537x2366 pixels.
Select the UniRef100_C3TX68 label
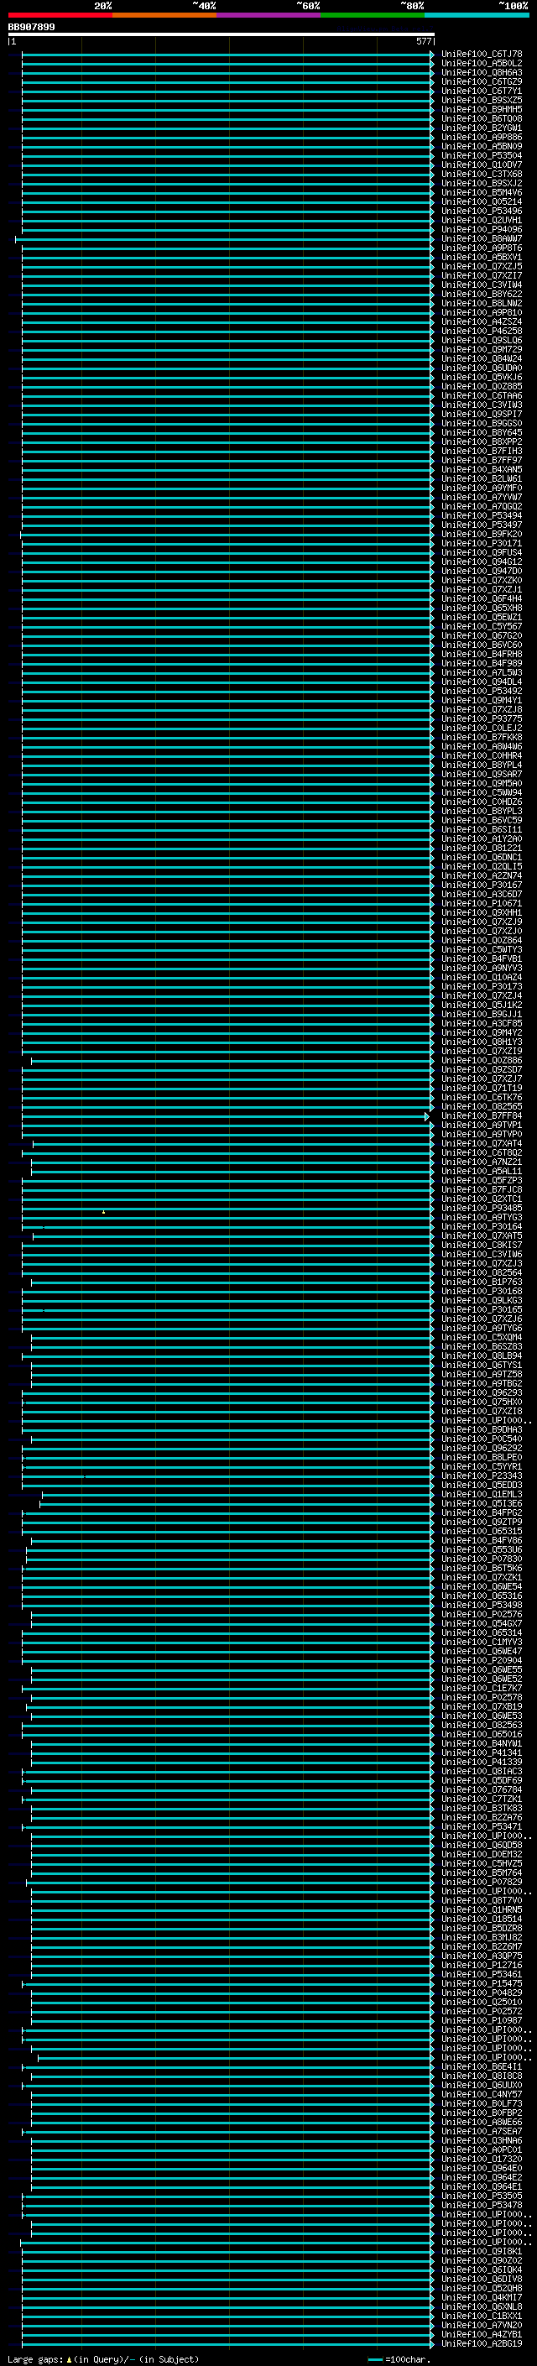[482, 175]
